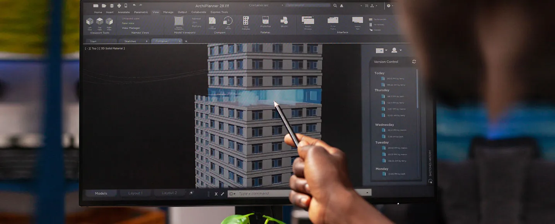The image size is (555, 224).
Task: Switch to the Sketches document tab
Action: pos(130,41)
